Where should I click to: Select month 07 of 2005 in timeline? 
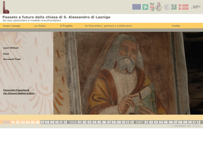[43, 122]
